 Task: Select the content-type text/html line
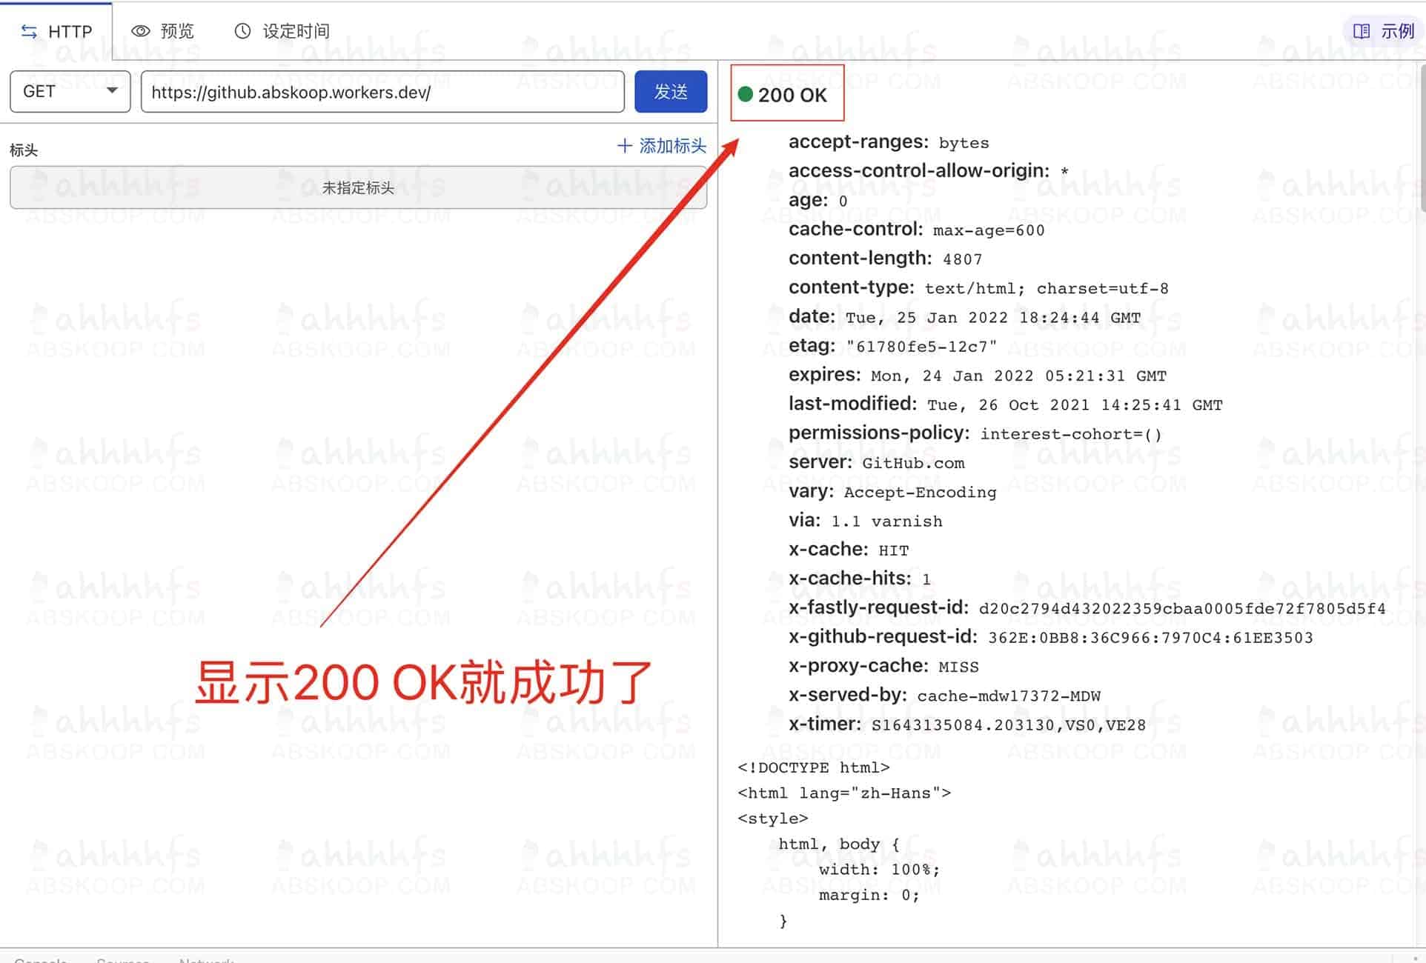tap(978, 287)
